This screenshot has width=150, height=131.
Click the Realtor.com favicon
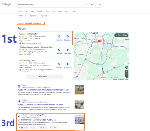[x=19, y=101]
